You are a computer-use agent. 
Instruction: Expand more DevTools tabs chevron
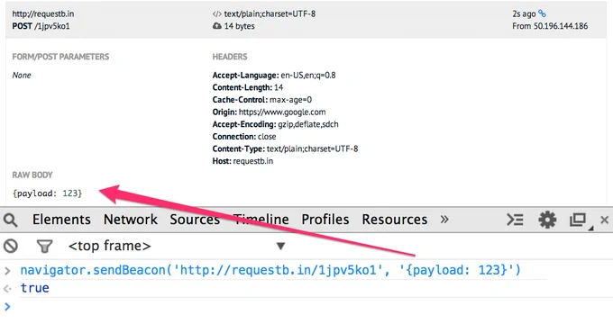click(444, 220)
